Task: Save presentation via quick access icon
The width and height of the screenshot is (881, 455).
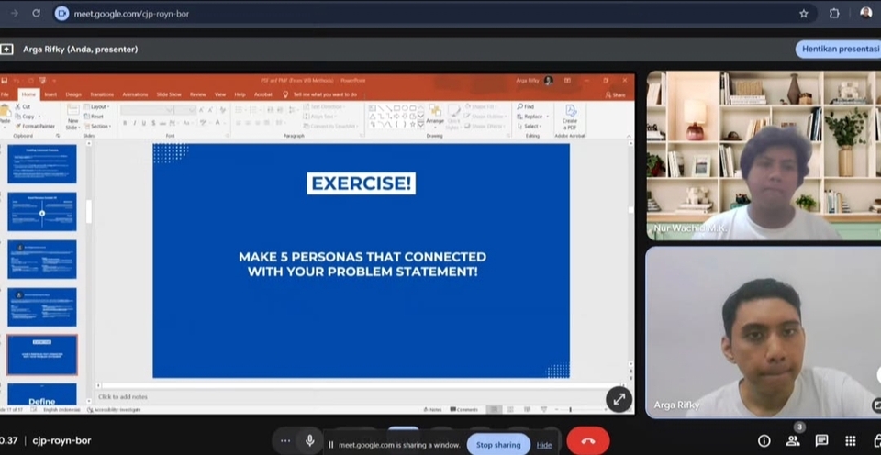Action: tap(5, 81)
